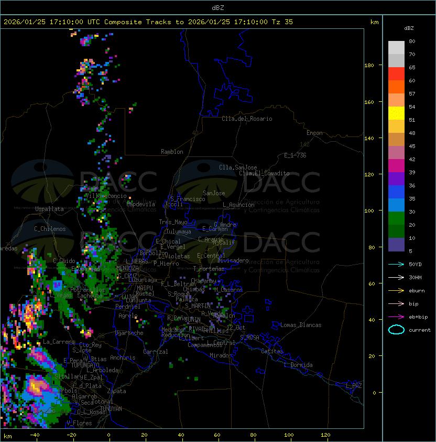Click the Encon label on map
This screenshot has width=436, height=442.
click(x=314, y=133)
